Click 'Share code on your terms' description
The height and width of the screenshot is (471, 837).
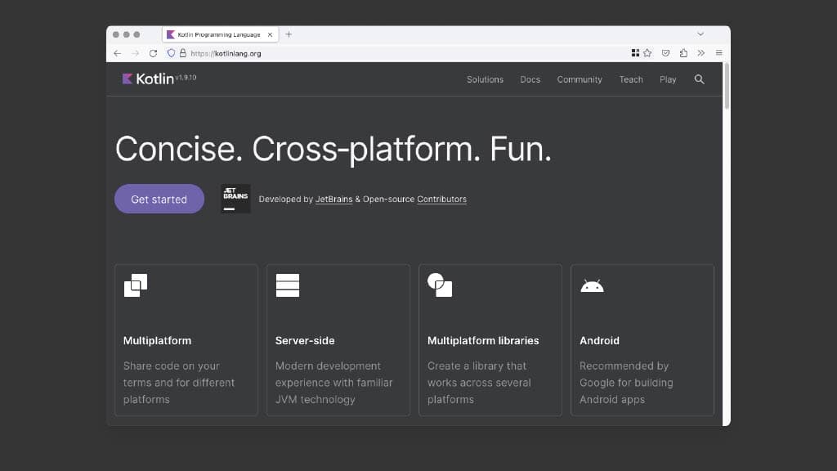[x=179, y=383]
